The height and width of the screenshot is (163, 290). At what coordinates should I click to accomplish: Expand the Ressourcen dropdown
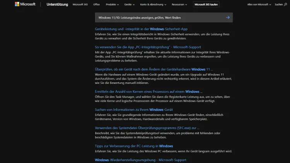click(x=179, y=4)
